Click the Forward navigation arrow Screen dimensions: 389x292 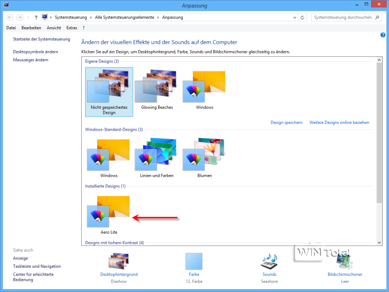20,17
